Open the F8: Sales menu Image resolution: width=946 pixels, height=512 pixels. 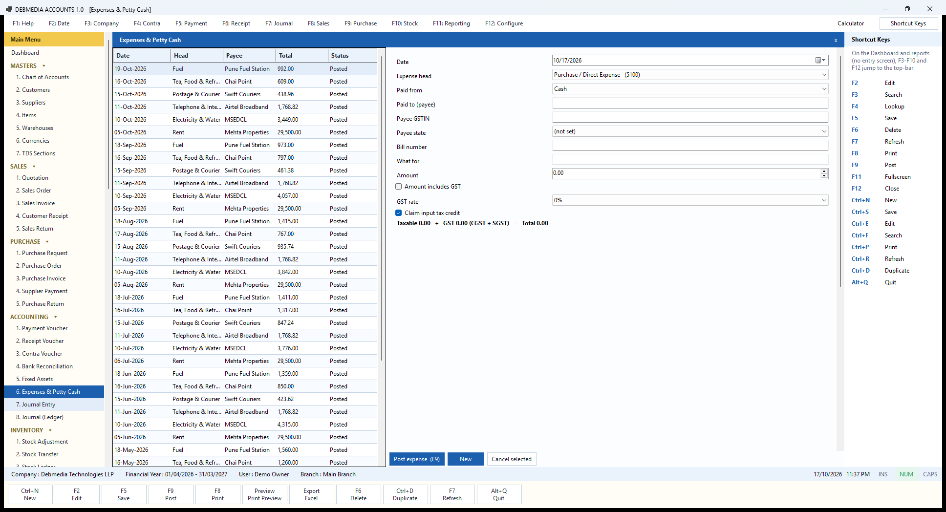click(319, 23)
